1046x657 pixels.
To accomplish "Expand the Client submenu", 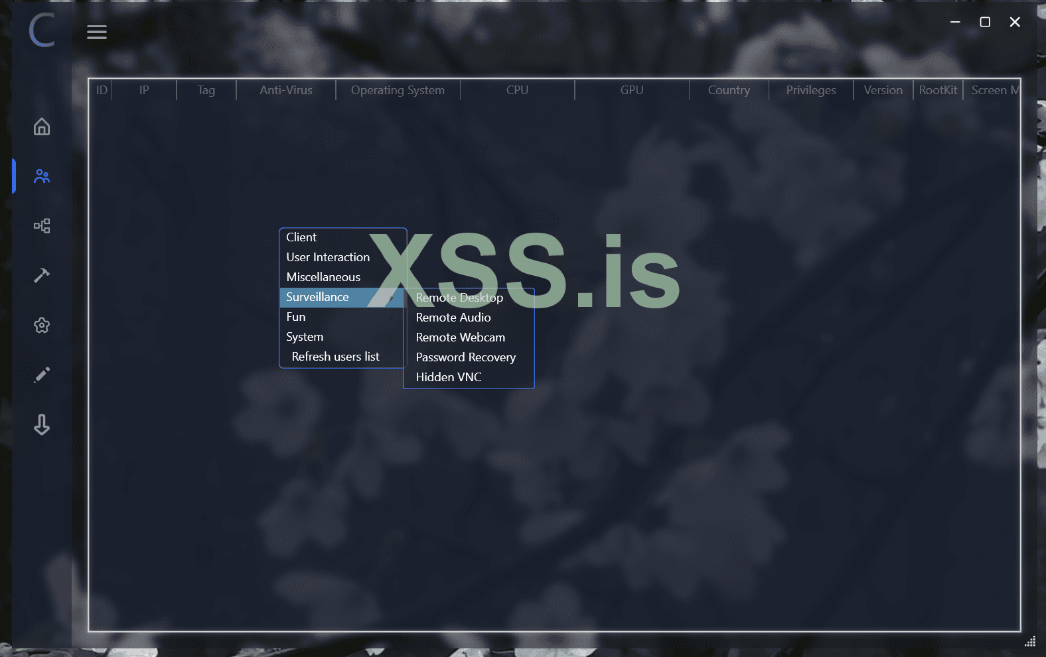I will pyautogui.click(x=342, y=237).
